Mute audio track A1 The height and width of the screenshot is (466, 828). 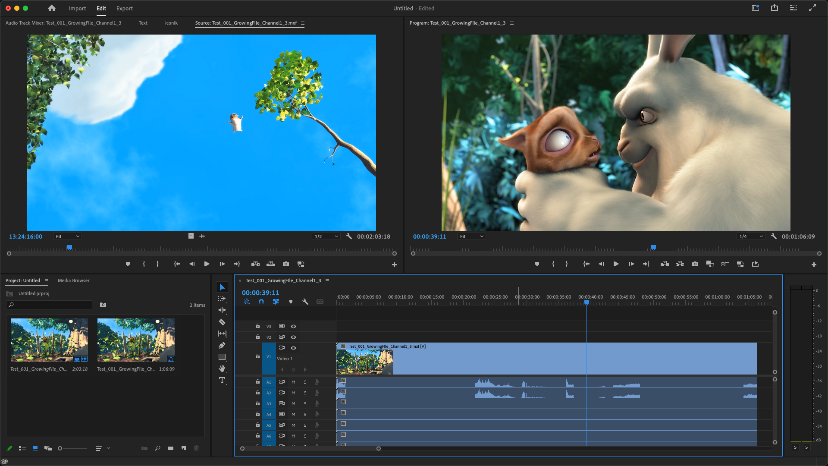[293, 382]
